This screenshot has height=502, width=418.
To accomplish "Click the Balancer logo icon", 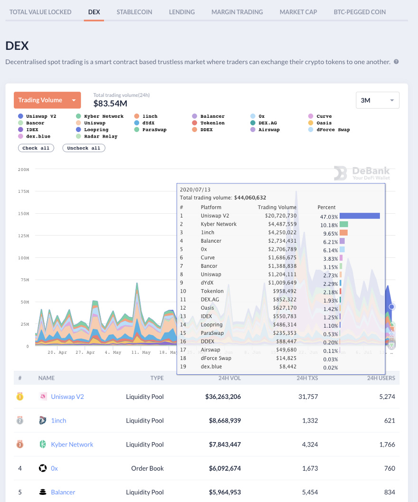I will (x=43, y=492).
